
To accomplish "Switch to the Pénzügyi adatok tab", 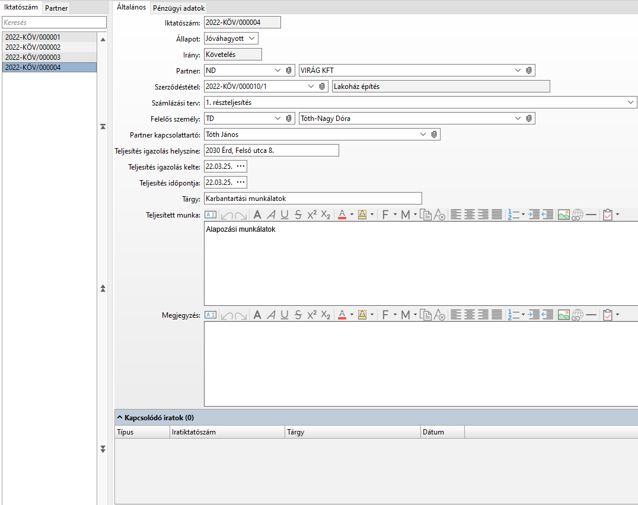I will pyautogui.click(x=178, y=8).
